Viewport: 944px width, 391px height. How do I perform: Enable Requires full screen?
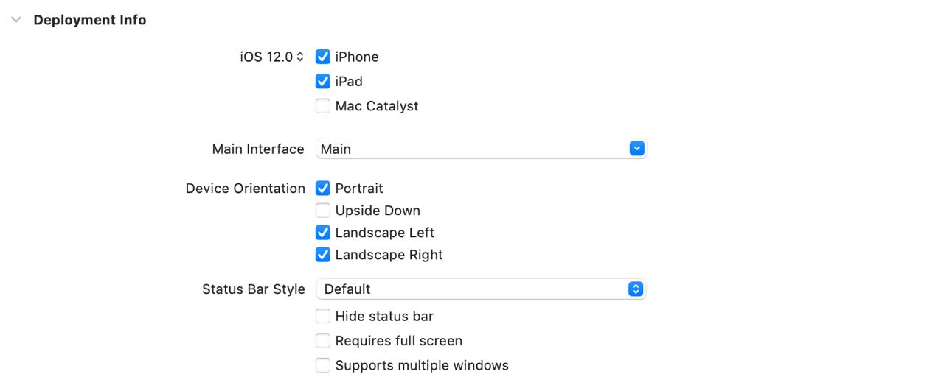(323, 341)
